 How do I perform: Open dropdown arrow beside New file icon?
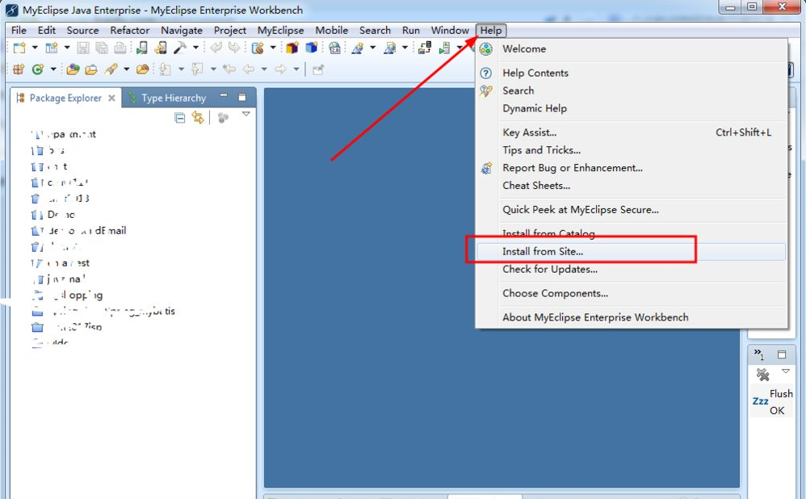[35, 48]
